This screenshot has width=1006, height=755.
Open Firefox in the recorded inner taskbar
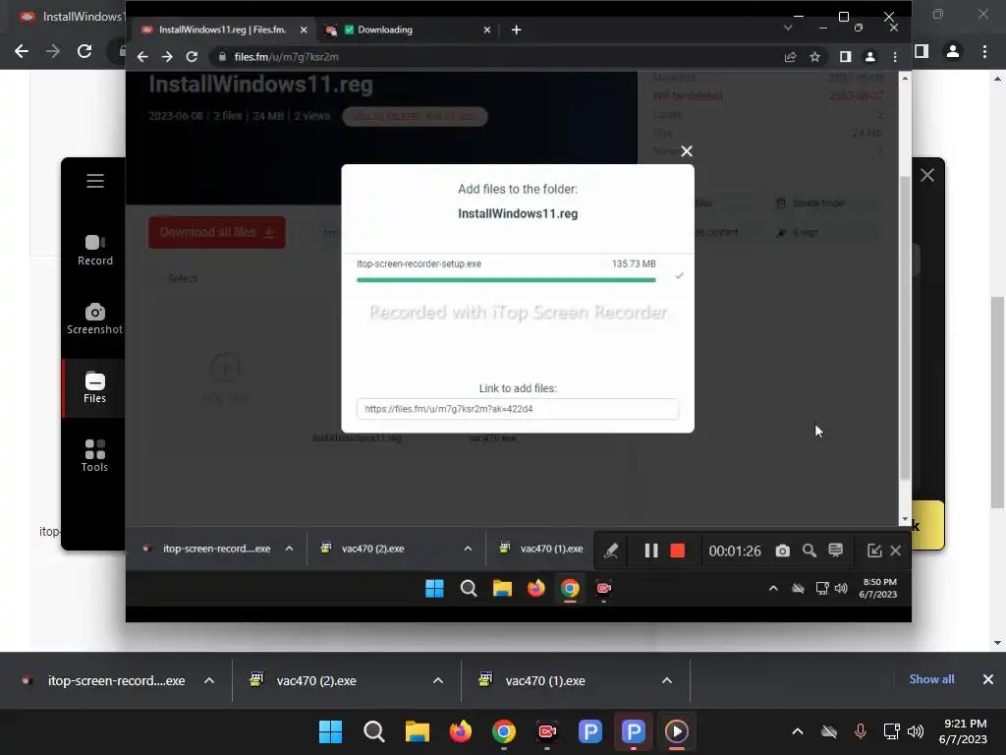point(535,588)
